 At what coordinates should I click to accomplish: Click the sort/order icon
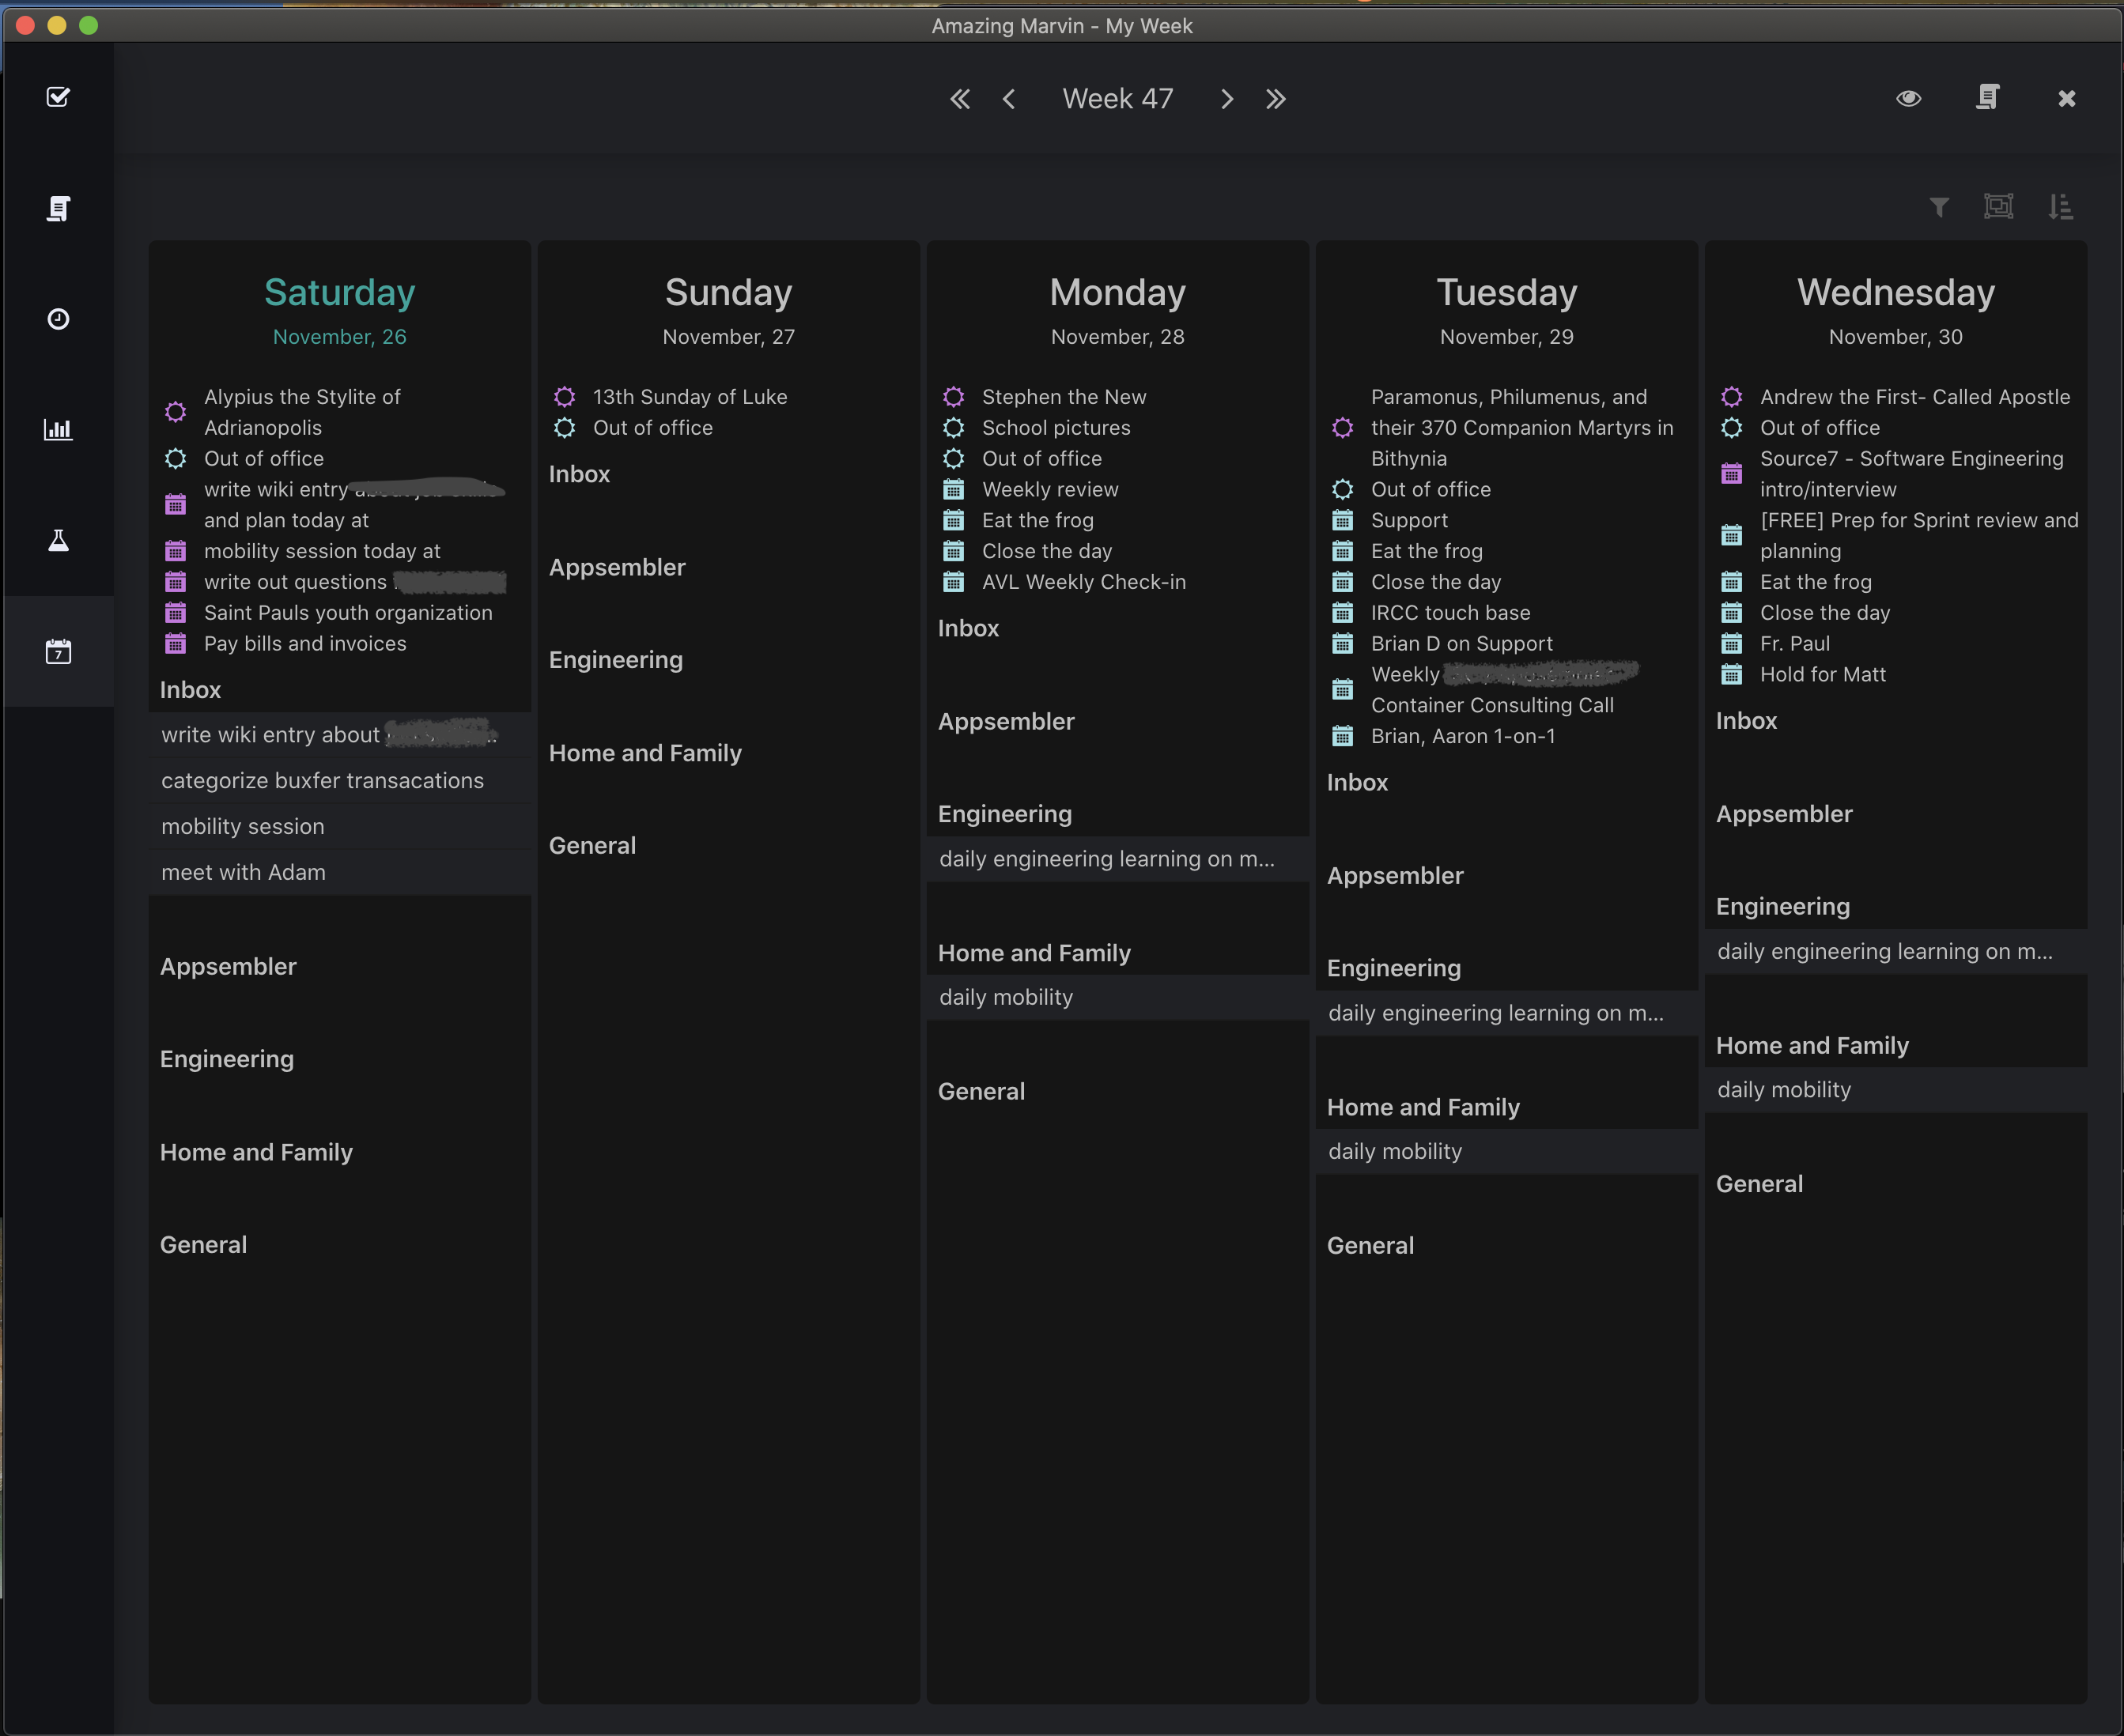[2061, 208]
